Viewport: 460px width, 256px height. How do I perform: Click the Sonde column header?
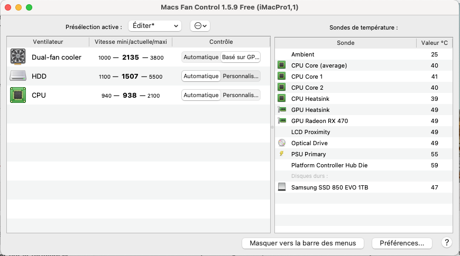click(x=346, y=43)
